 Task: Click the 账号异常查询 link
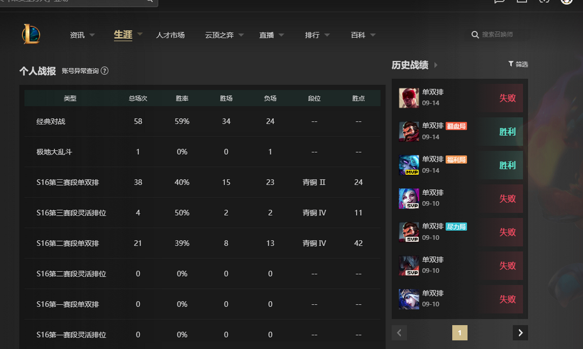point(80,71)
